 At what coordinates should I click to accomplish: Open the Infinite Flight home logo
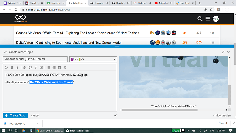[20, 18]
